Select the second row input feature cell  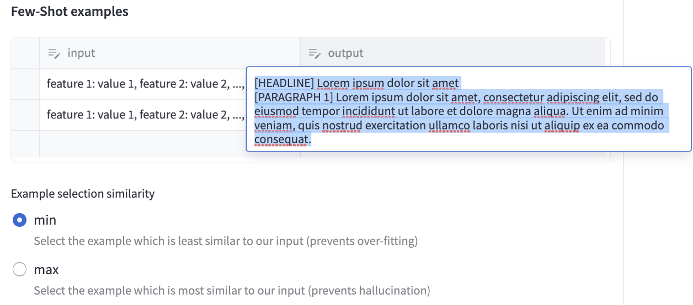[142, 115]
